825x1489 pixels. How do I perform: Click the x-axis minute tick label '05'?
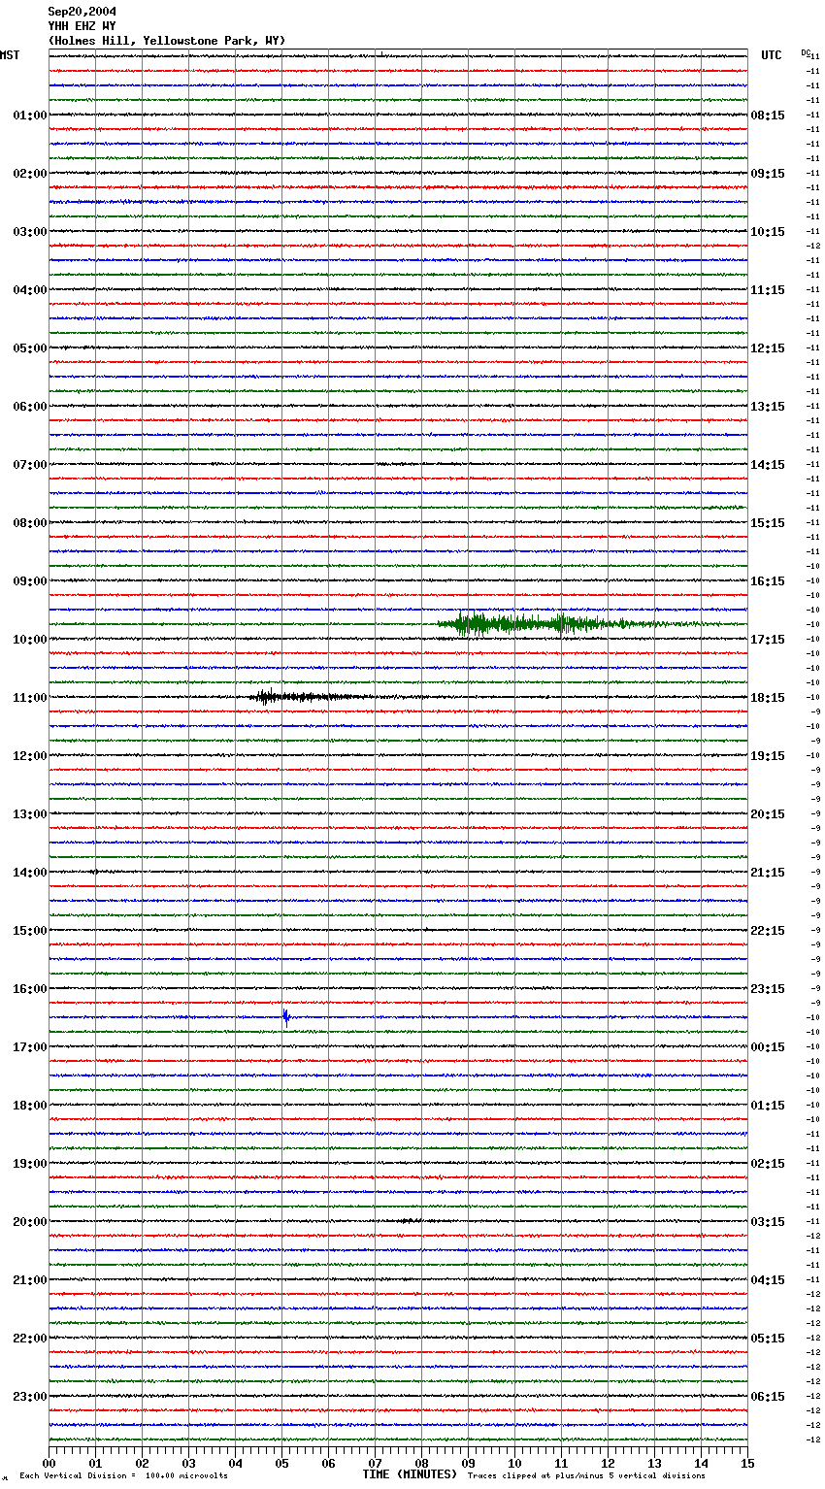(282, 1463)
